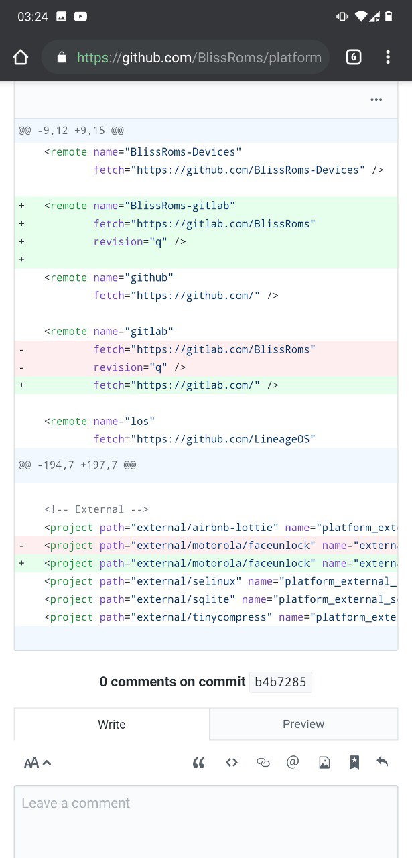Select the removed fetch="https://gitlab.com/BlissRoms" line
The height and width of the screenshot is (858, 412).
tap(206, 349)
